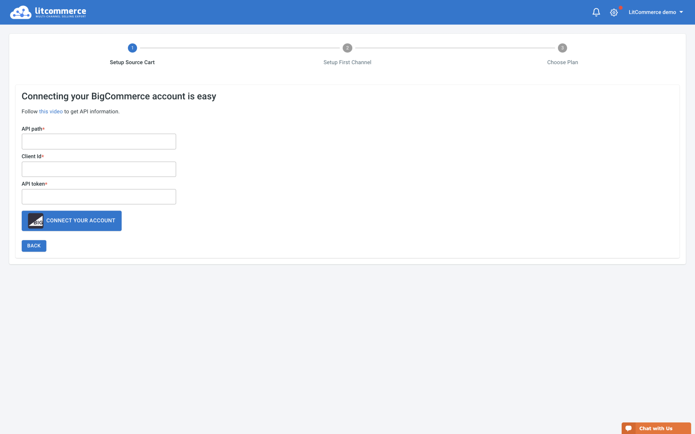Click Connect Your Account button

72,221
